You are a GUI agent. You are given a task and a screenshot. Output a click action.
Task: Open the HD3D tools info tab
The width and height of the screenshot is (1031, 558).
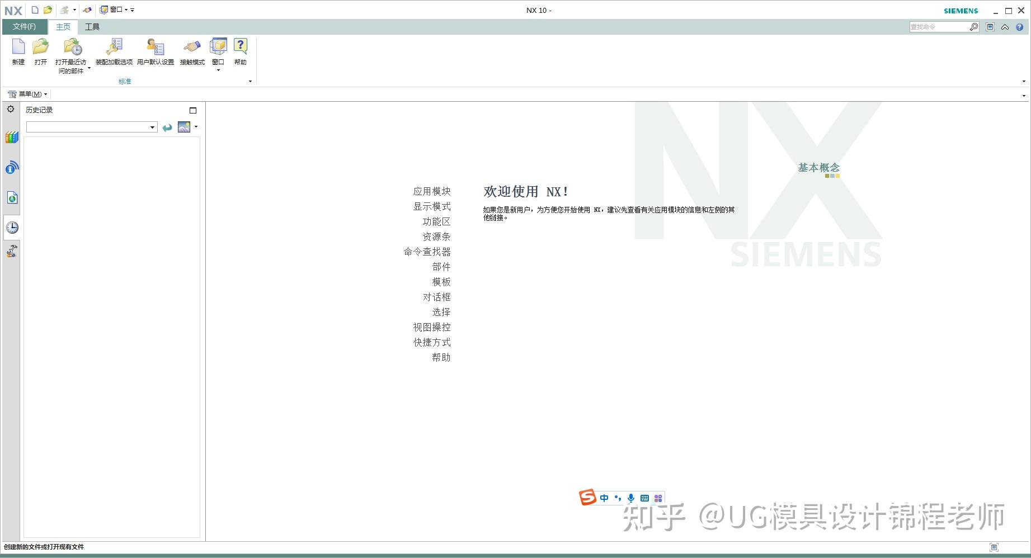(12, 167)
